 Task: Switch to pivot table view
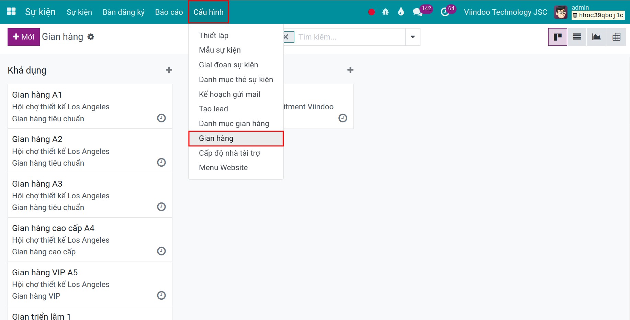tap(616, 37)
